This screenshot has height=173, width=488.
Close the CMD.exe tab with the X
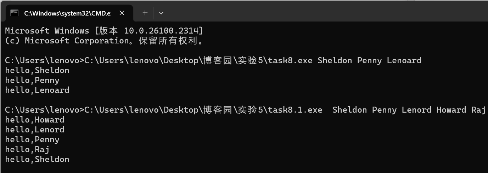pyautogui.click(x=122, y=13)
